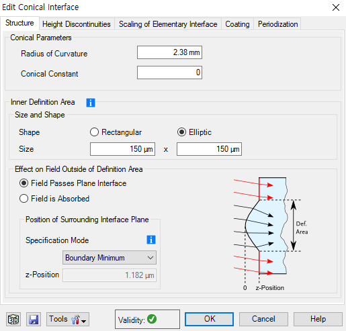Open Help for this dialog
The width and height of the screenshot is (346, 331).
(318, 319)
